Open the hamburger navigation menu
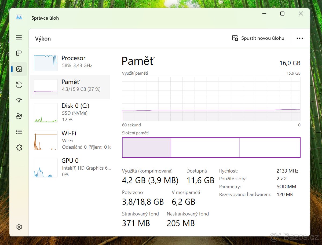 pos(19,38)
